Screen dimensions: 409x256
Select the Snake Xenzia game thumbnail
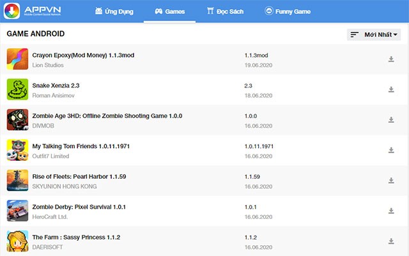click(x=17, y=89)
